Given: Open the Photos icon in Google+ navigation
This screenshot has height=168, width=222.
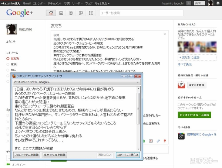Looking at the screenshot, I should point(61,13).
